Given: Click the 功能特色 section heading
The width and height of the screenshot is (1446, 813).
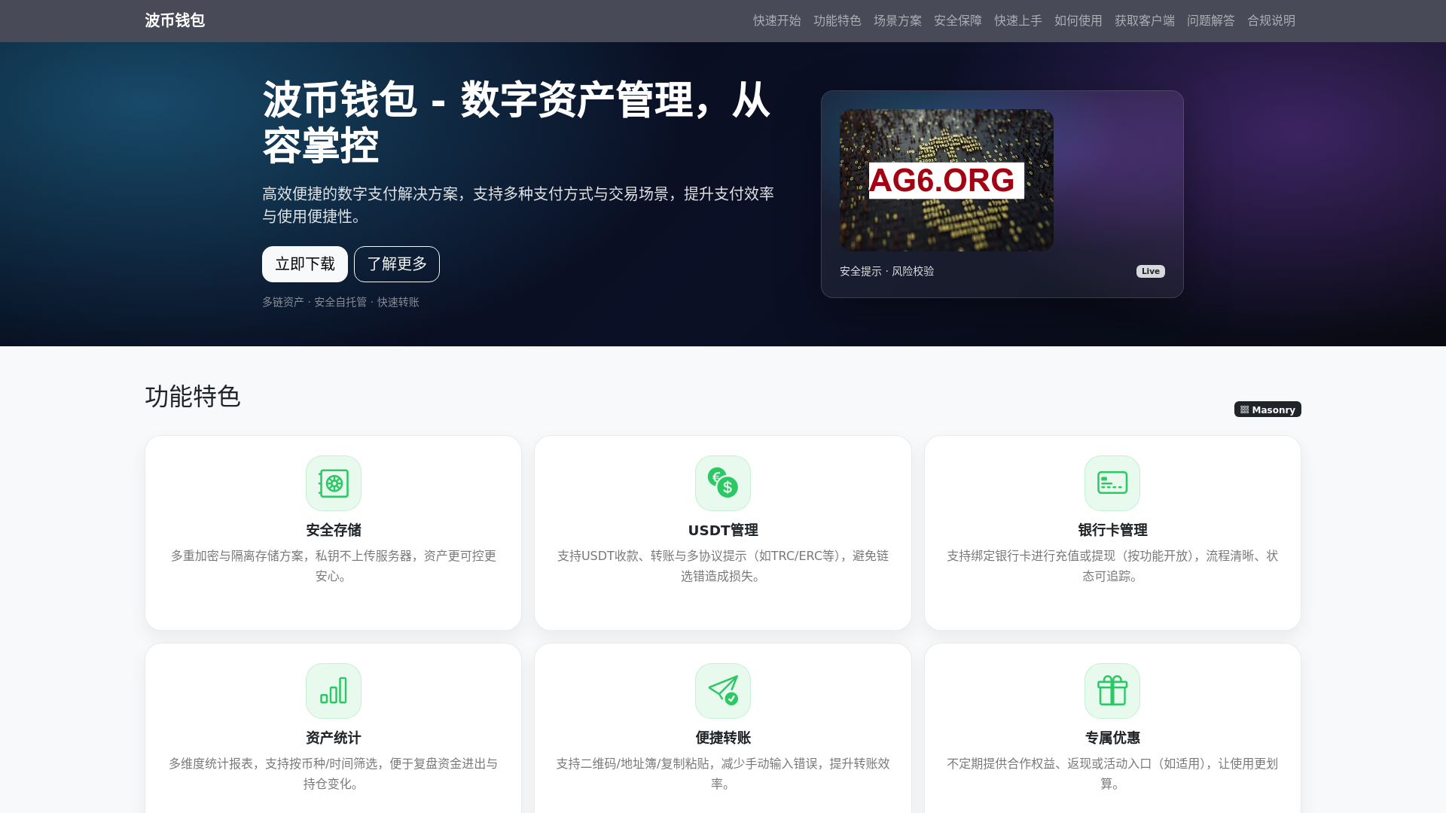Looking at the screenshot, I should point(193,397).
